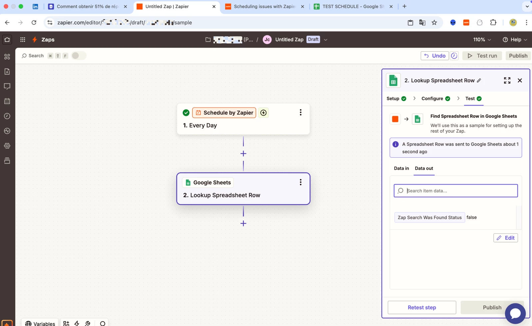The image size is (532, 326).
Task: Expand the Untitled Zap draft chevron
Action: tap(325, 40)
